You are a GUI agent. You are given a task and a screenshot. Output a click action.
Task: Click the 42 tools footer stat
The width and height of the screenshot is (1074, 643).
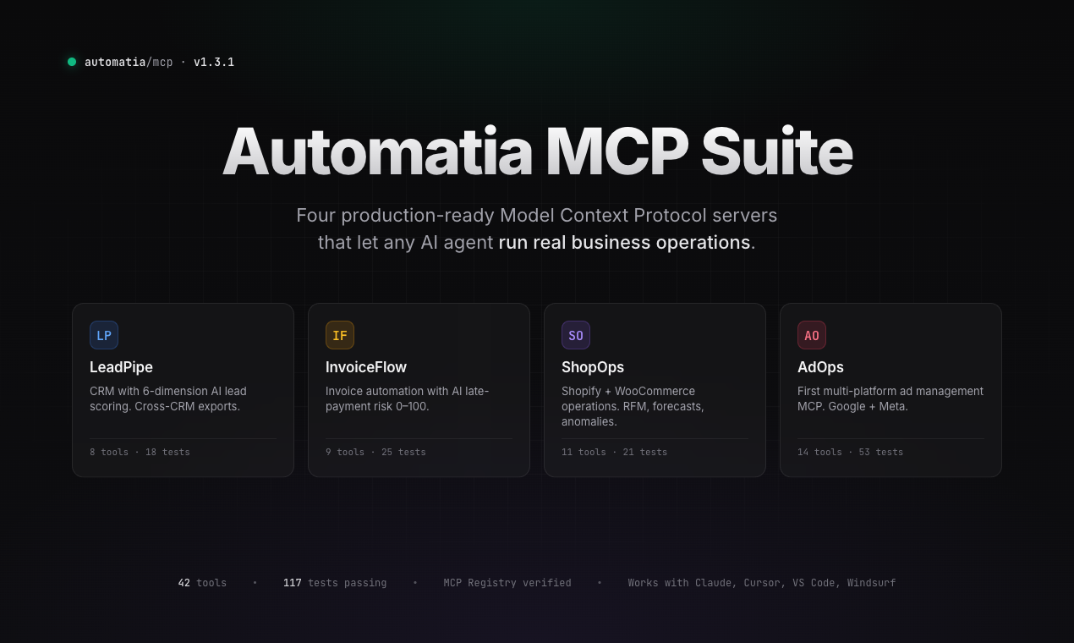pos(202,582)
